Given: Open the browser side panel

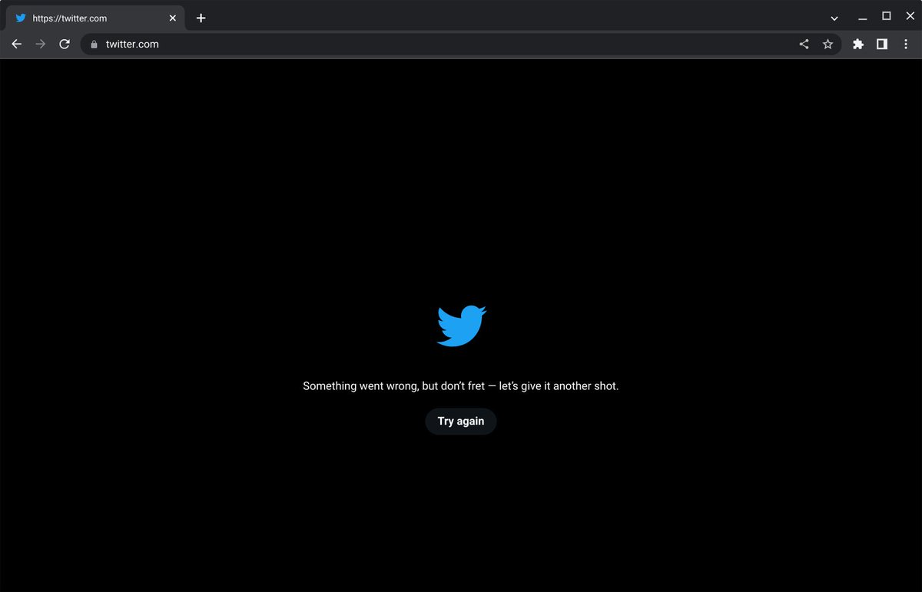Looking at the screenshot, I should click(882, 45).
